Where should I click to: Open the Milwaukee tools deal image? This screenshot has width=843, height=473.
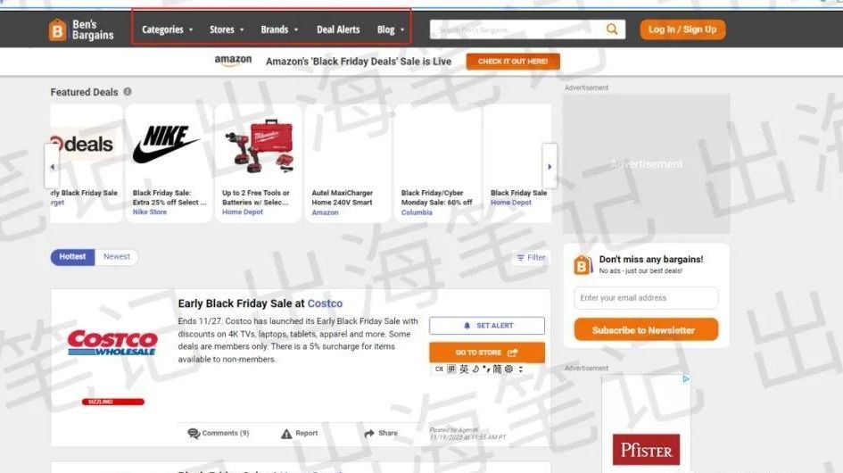pyautogui.click(x=260, y=145)
